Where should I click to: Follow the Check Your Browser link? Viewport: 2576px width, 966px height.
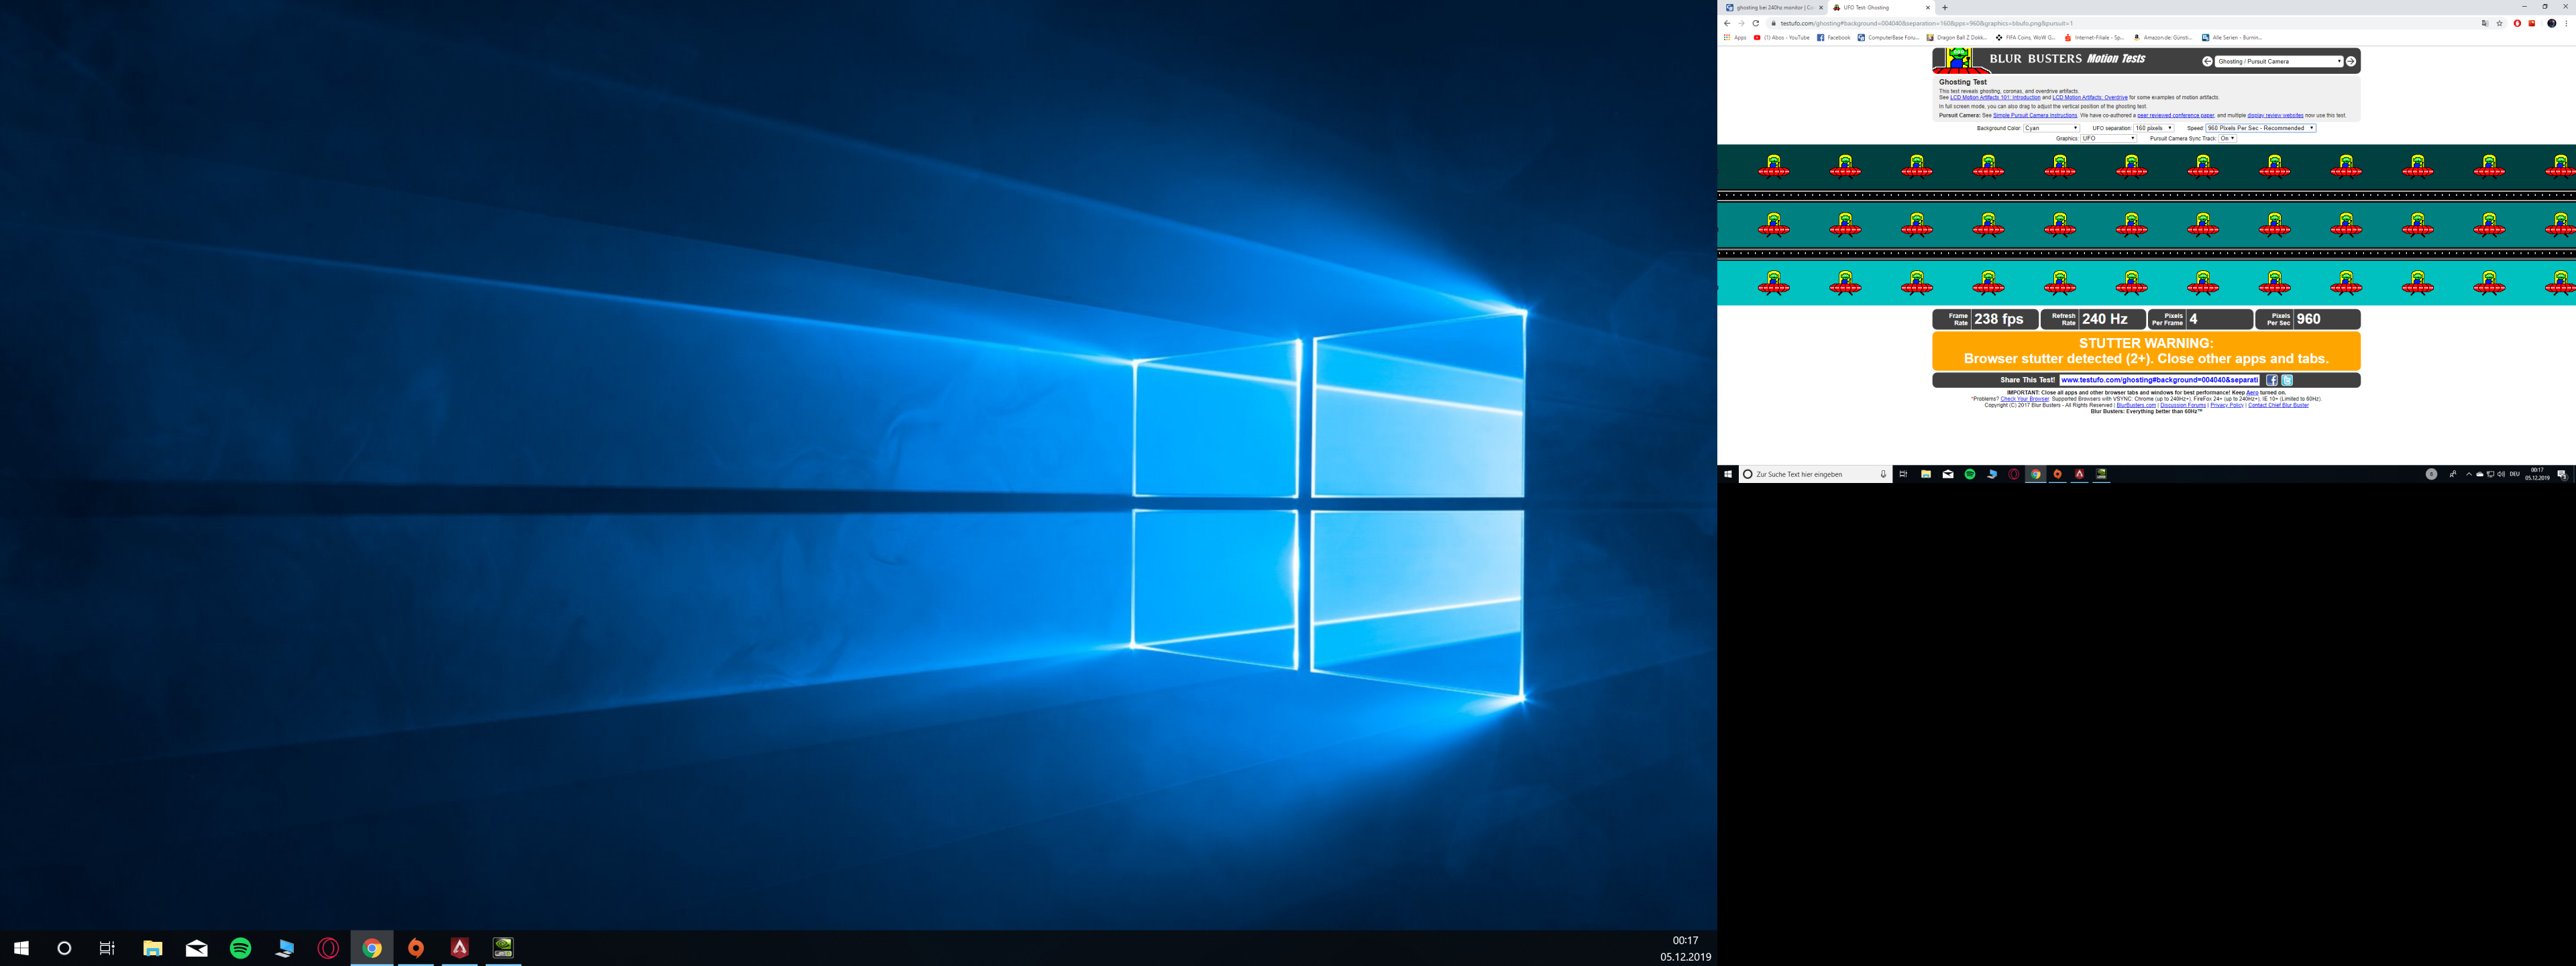(x=2024, y=399)
